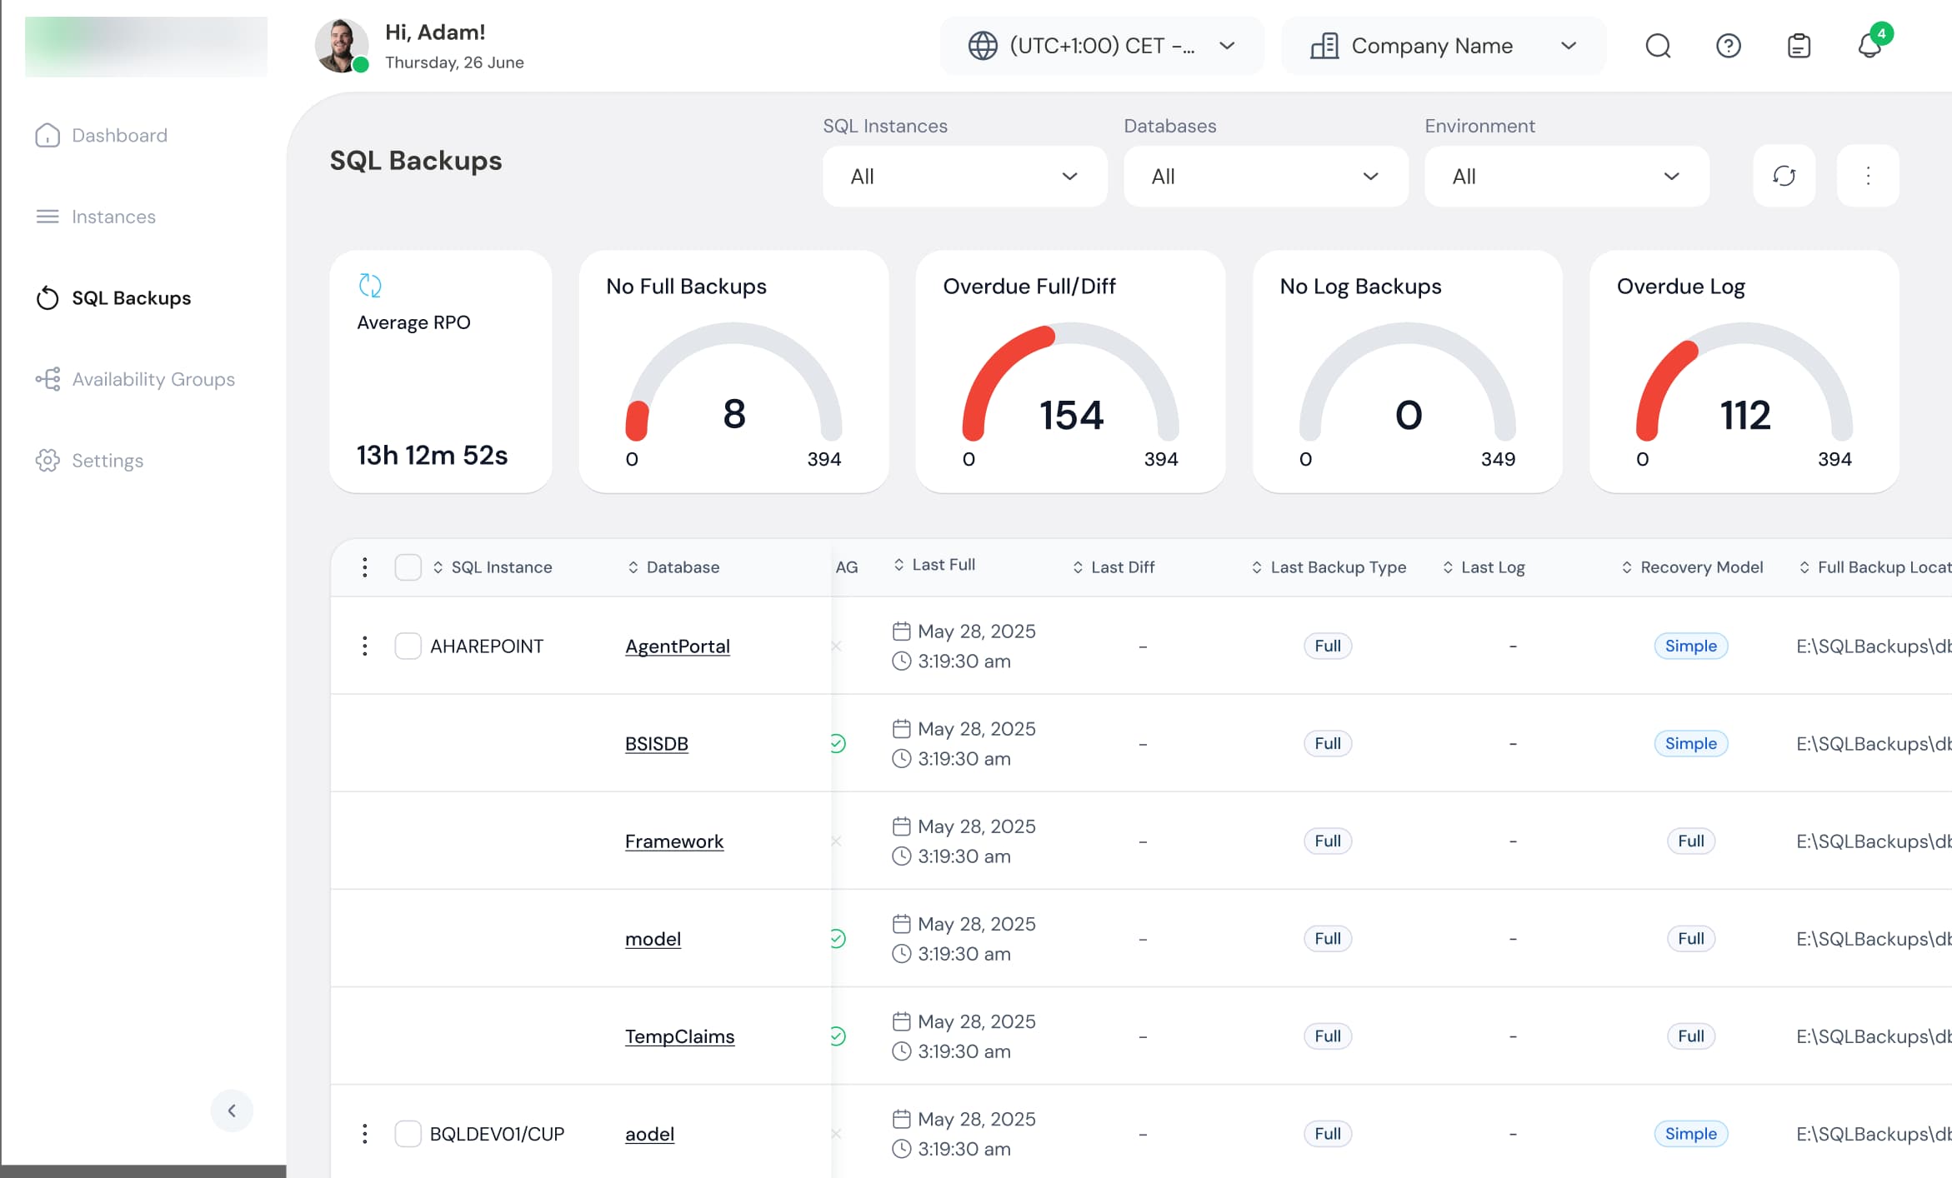
Task: Click the Average RPO refresh icon
Action: tap(370, 286)
